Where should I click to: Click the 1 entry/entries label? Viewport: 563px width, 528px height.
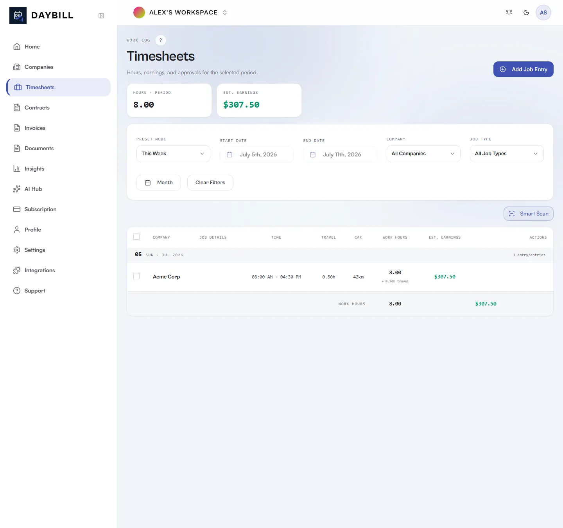[x=529, y=255]
